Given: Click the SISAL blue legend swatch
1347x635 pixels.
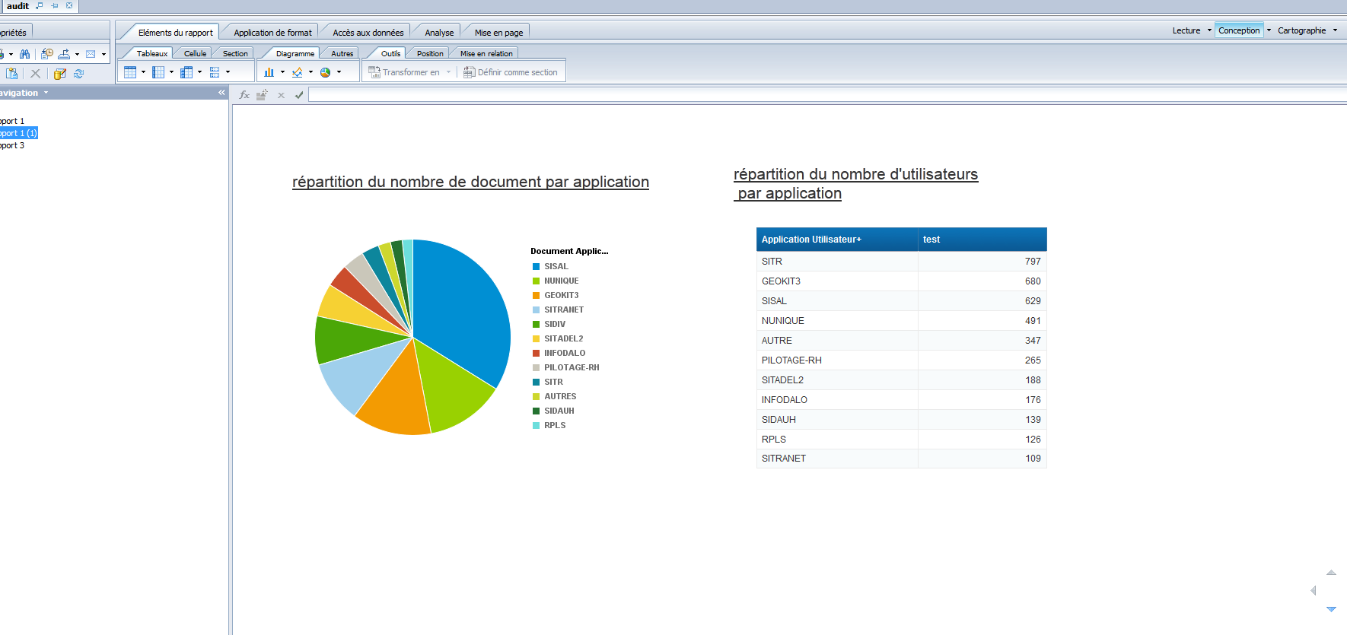Looking at the screenshot, I should [x=536, y=266].
